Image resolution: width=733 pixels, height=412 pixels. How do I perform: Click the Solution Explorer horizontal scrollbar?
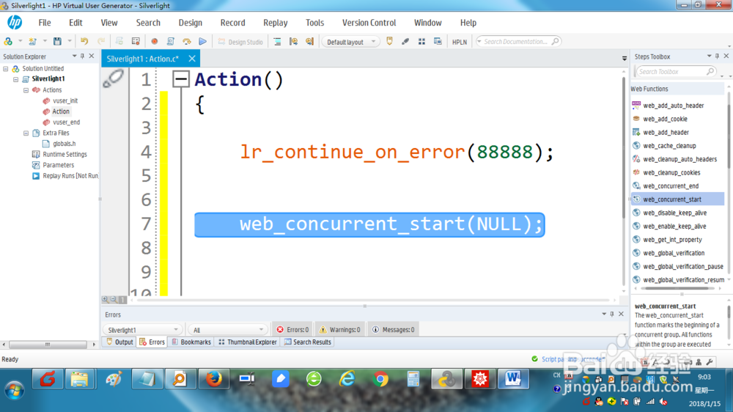coord(49,345)
